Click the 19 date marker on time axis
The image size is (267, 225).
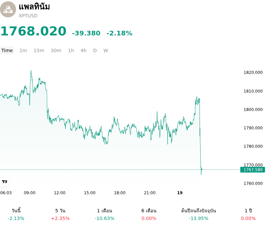click(x=180, y=193)
